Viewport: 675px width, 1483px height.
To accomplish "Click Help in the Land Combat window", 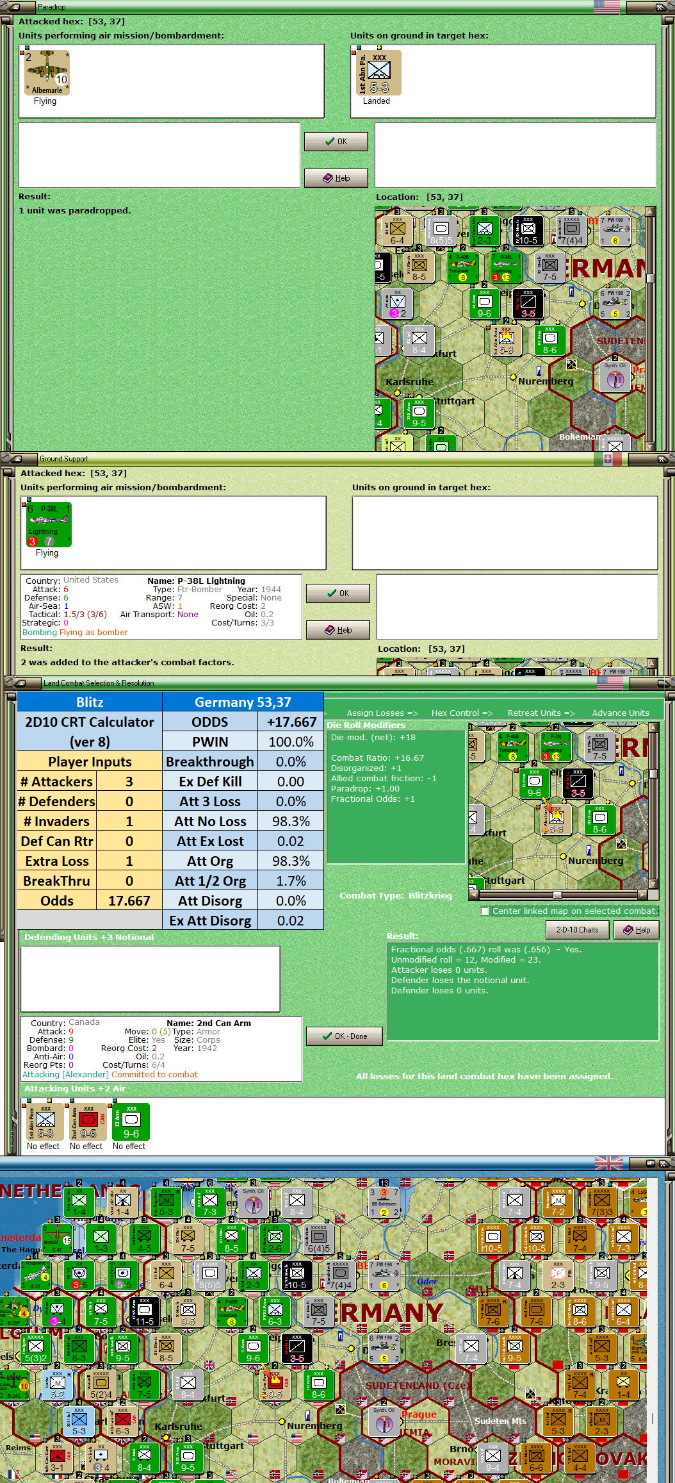I will [x=637, y=930].
